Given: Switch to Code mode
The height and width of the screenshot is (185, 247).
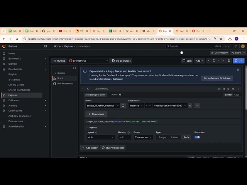Looking at the screenshot, I should [237, 95].
